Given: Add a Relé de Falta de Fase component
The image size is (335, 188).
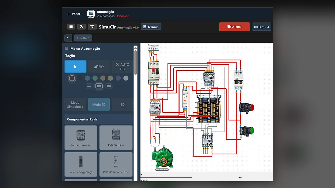Looking at the screenshot, I should [x=116, y=164].
